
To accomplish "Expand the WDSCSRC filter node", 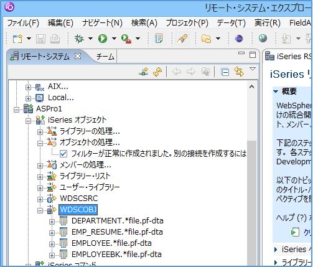I will (x=40, y=199).
